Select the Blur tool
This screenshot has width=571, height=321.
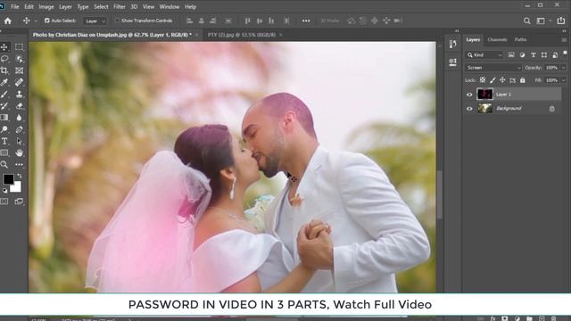[x=20, y=118]
